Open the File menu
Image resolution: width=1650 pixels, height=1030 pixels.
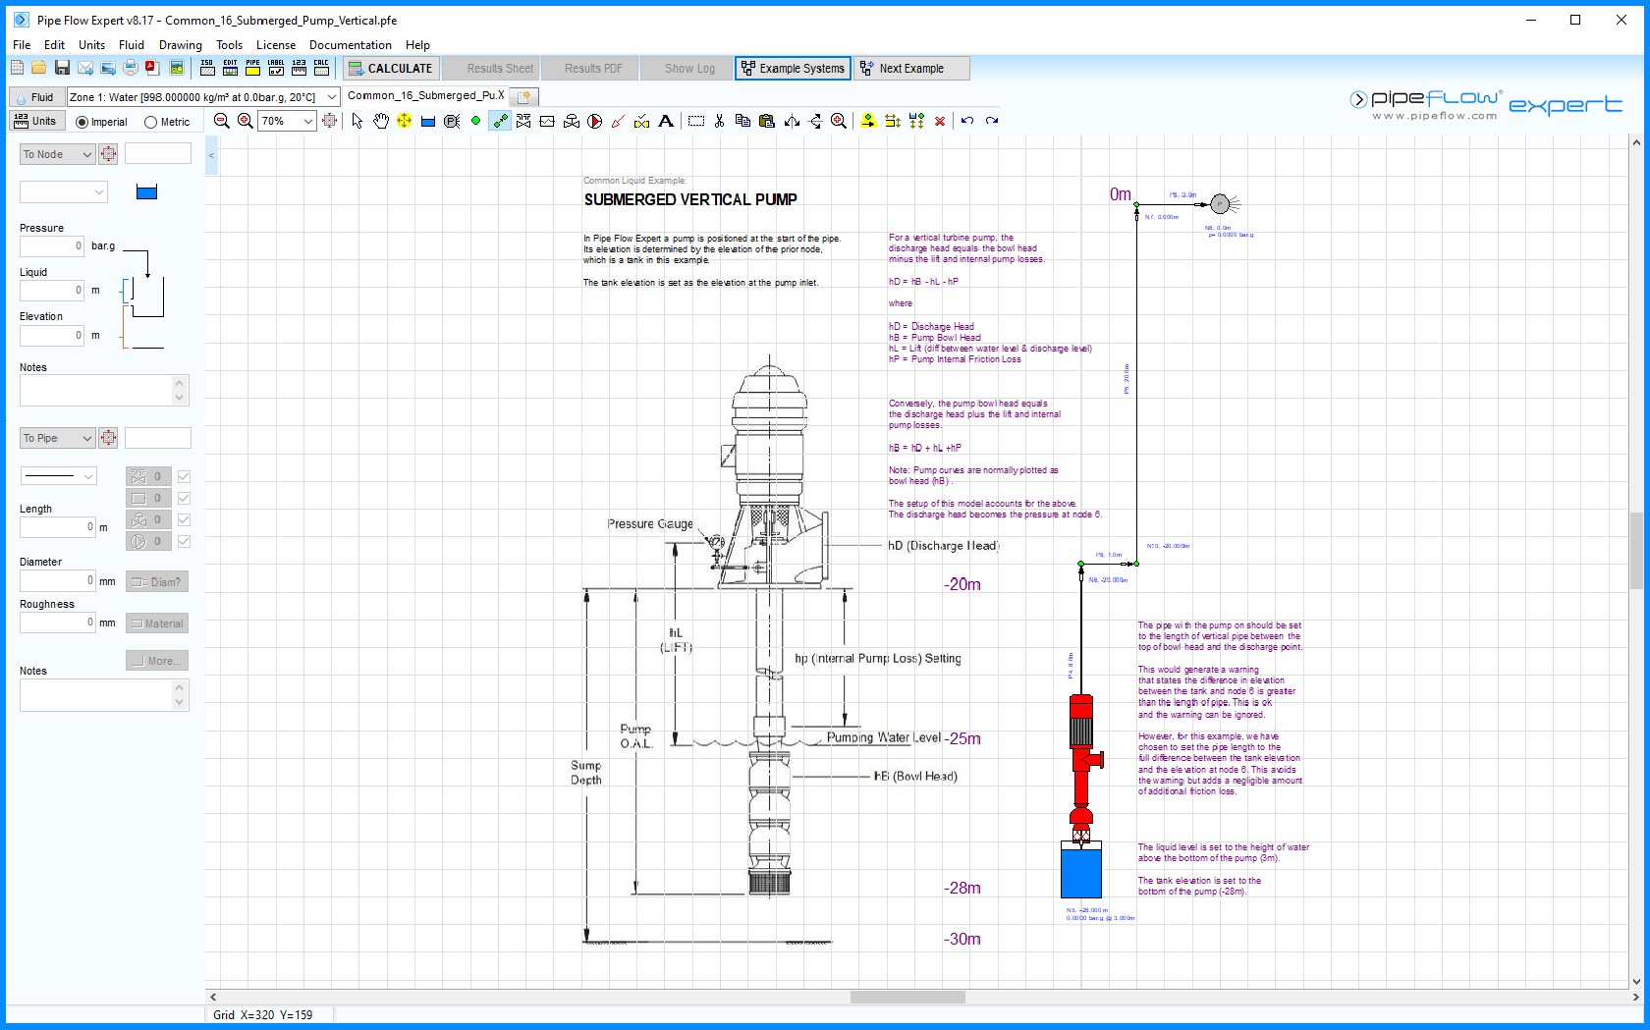point(22,44)
